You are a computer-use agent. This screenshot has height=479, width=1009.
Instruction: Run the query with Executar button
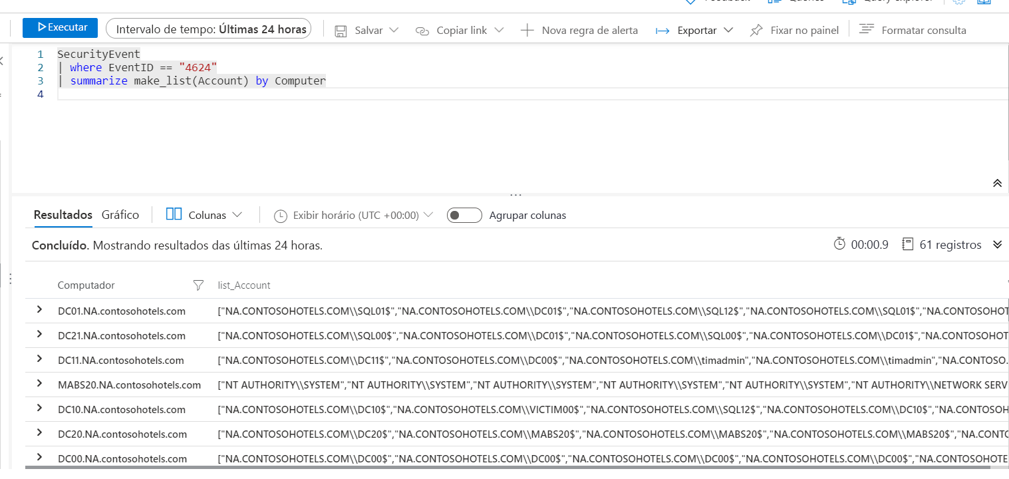point(60,28)
